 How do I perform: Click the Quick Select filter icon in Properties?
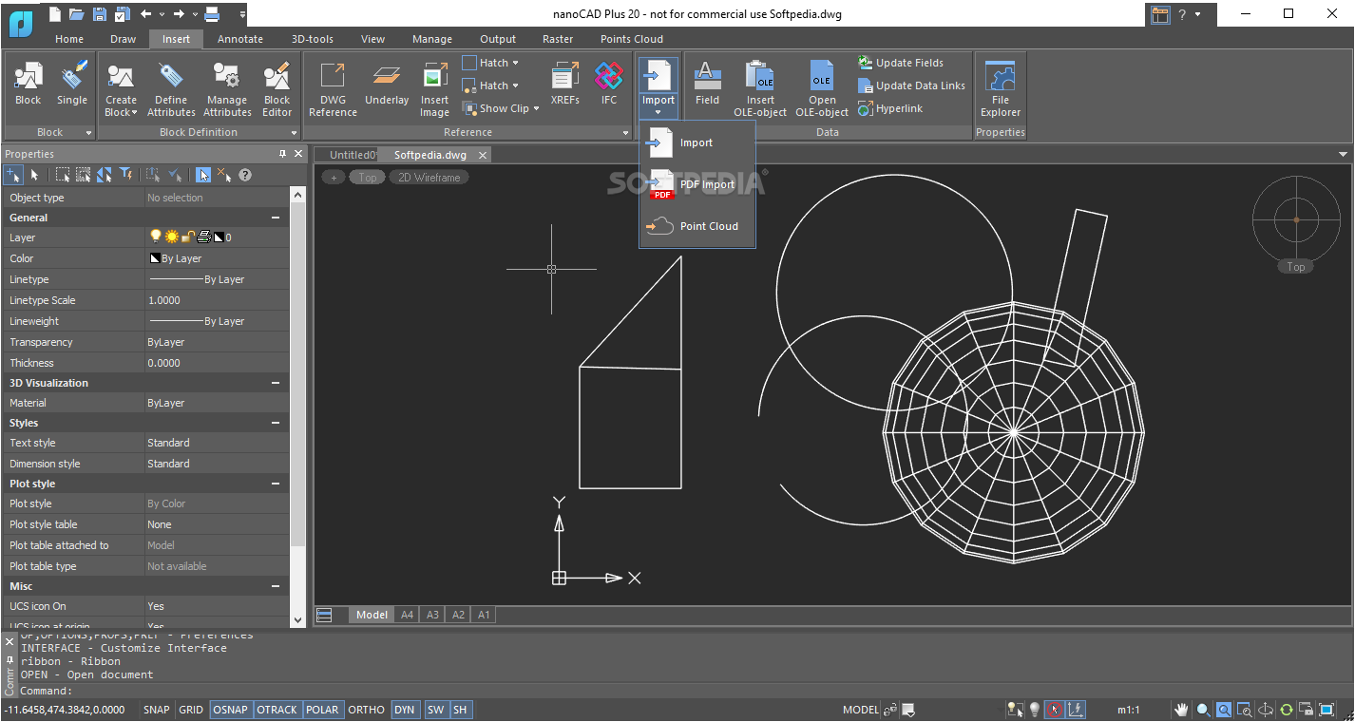(x=125, y=175)
